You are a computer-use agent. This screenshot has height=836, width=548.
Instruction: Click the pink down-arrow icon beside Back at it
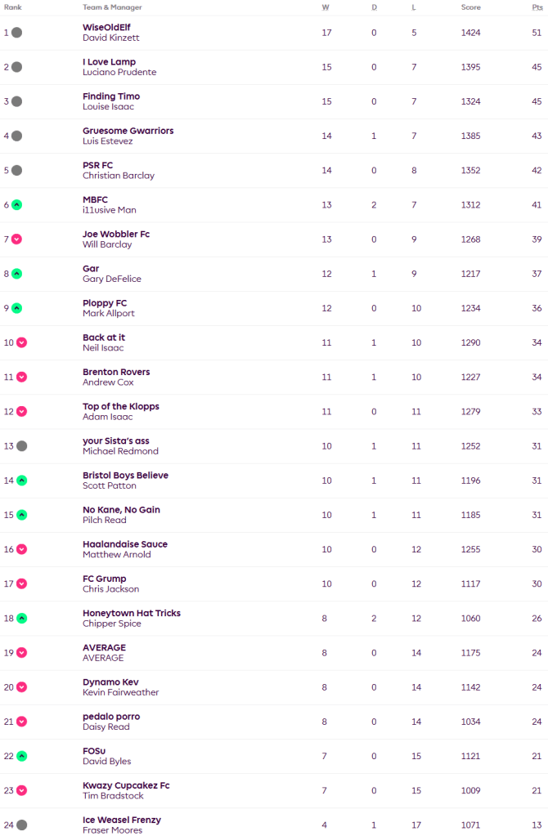(x=21, y=342)
